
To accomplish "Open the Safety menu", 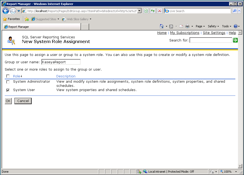I will 213,26.
